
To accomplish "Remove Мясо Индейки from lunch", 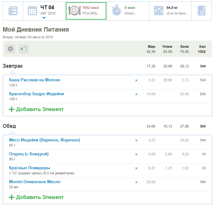I will [x=136, y=140].
